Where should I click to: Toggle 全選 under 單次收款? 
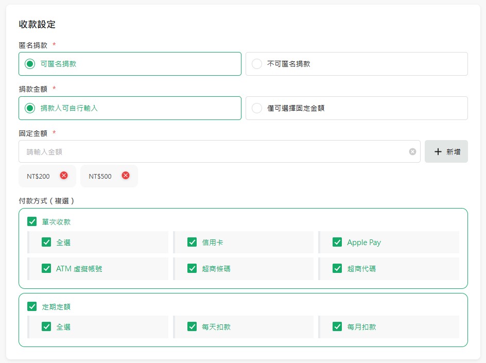point(46,242)
